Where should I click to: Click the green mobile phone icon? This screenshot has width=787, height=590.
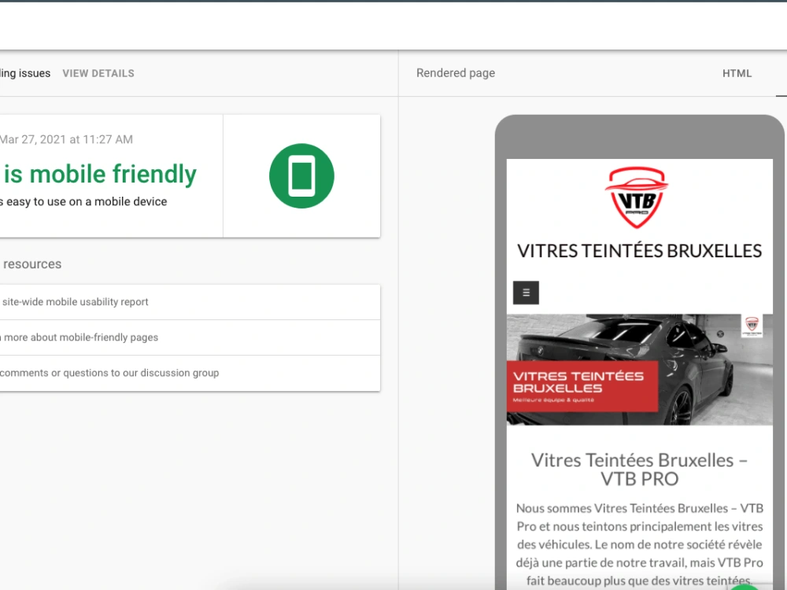point(301,175)
